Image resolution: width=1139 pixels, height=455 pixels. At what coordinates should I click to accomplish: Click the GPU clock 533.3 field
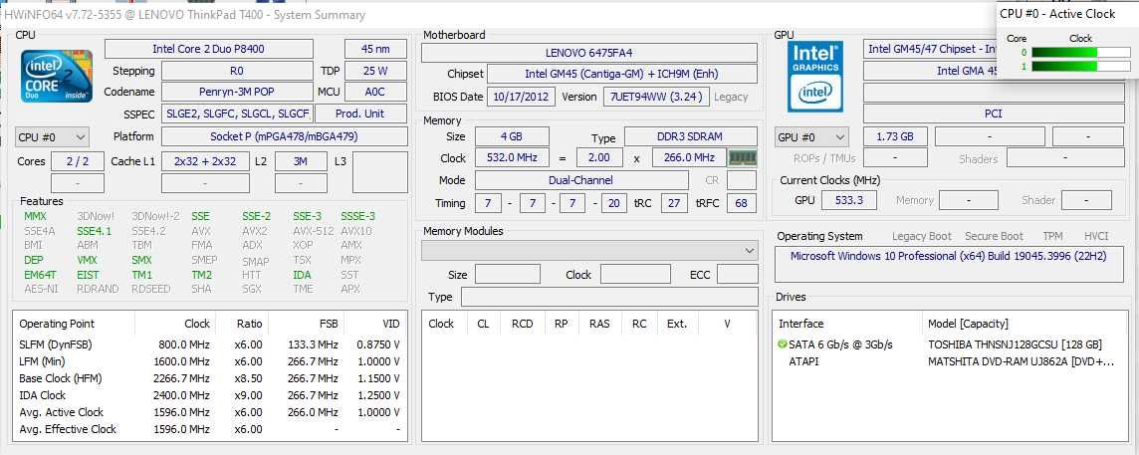coord(848,200)
